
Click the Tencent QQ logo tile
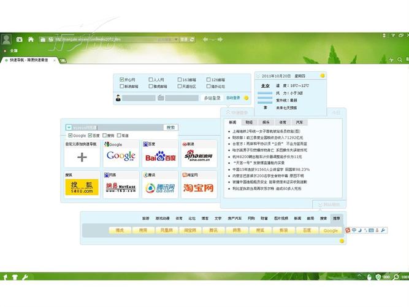[x=159, y=187]
